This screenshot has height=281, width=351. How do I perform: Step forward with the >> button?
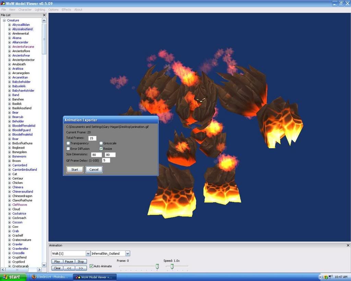81,268
